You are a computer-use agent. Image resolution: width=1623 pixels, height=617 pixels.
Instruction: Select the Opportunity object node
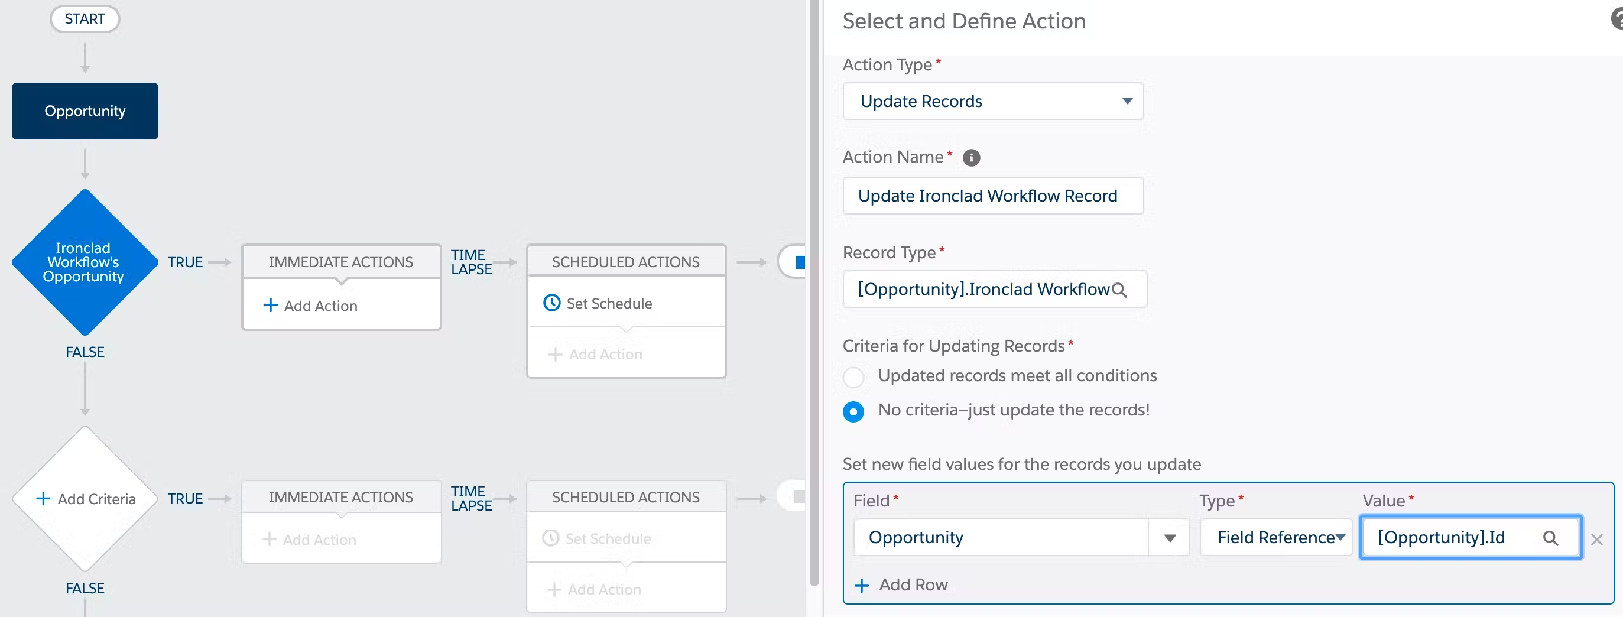(85, 111)
